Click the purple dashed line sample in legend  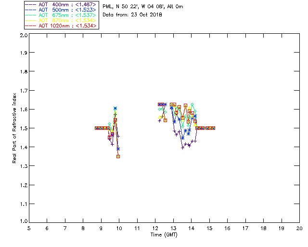pyautogui.click(x=31, y=4)
